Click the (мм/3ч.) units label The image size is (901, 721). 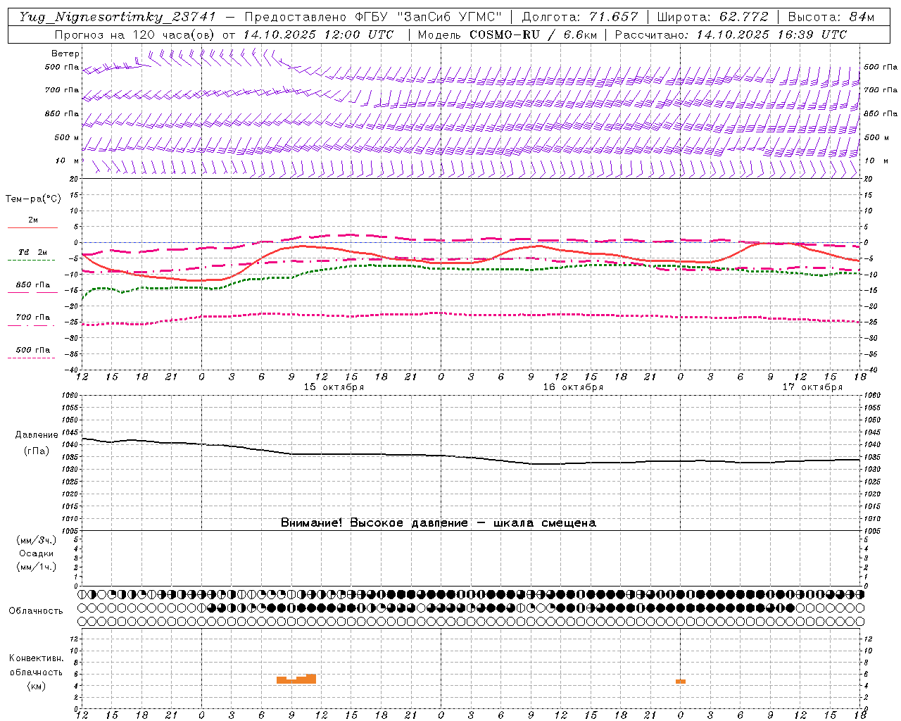pyautogui.click(x=37, y=540)
